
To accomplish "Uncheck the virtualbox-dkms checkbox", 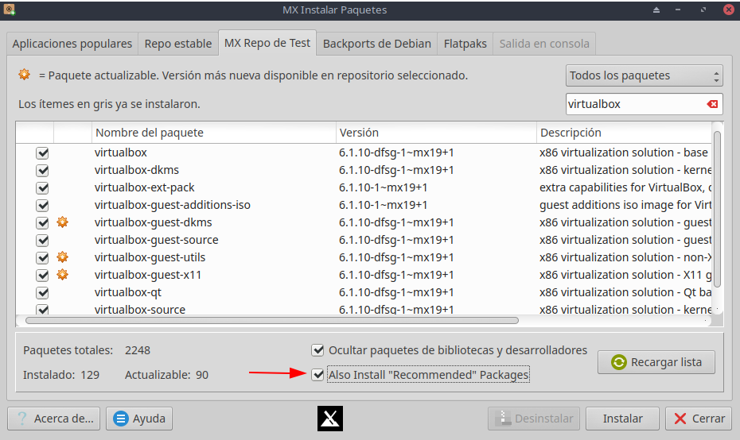I will coord(42,170).
